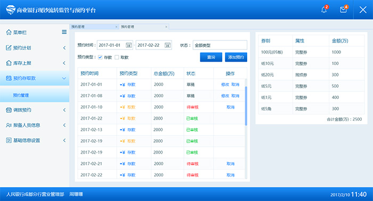Collapse the 预约存取款 menu chevron
This screenshot has width=373, height=201.
(x=64, y=78)
